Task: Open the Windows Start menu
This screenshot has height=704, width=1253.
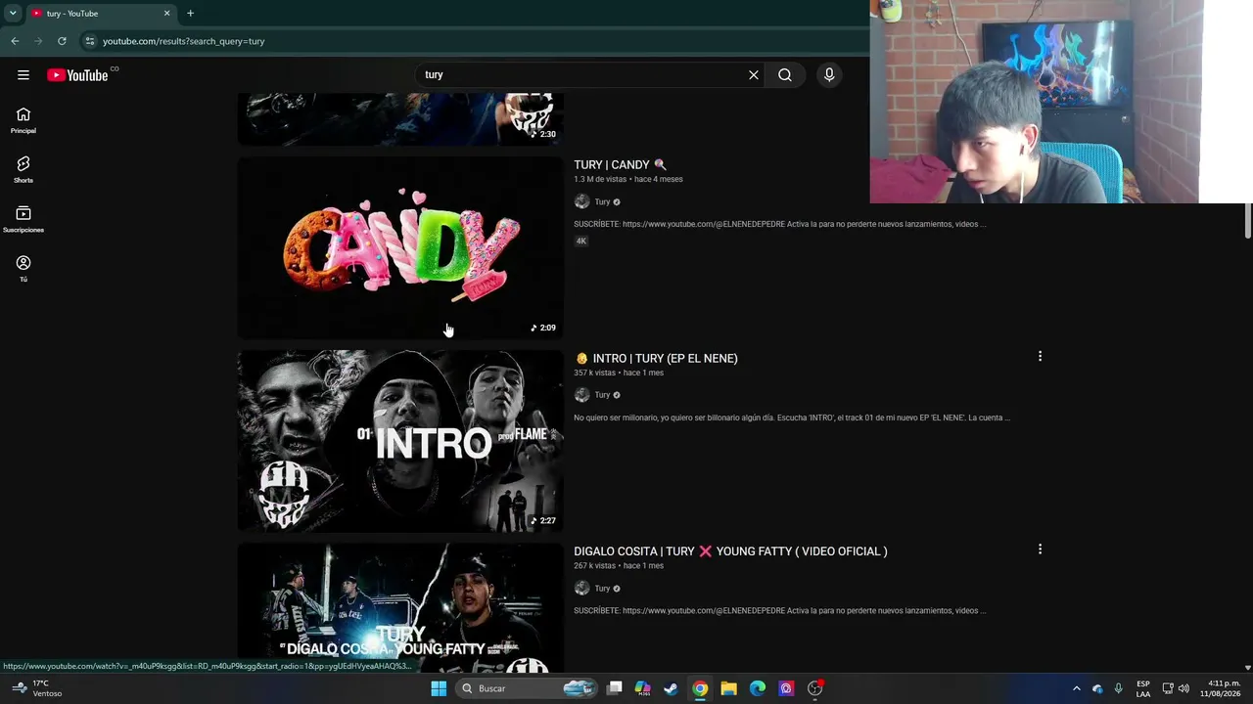Action: pos(439,688)
